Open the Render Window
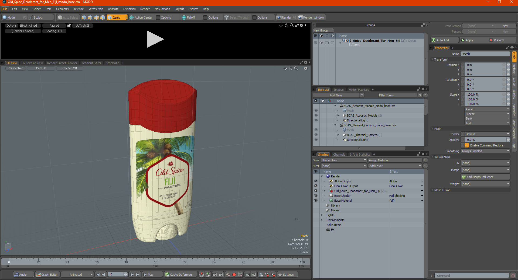 click(x=311, y=17)
